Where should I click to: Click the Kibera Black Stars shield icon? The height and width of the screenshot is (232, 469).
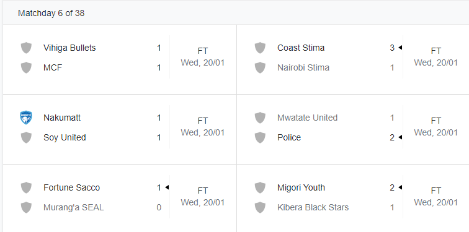(260, 207)
